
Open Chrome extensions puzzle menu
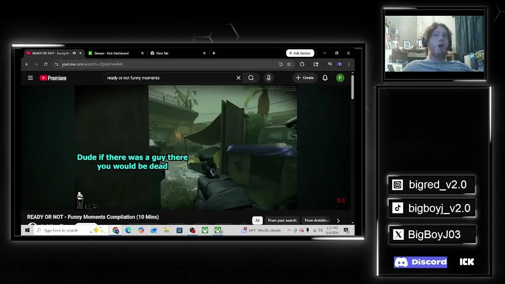pyautogui.click(x=302, y=64)
